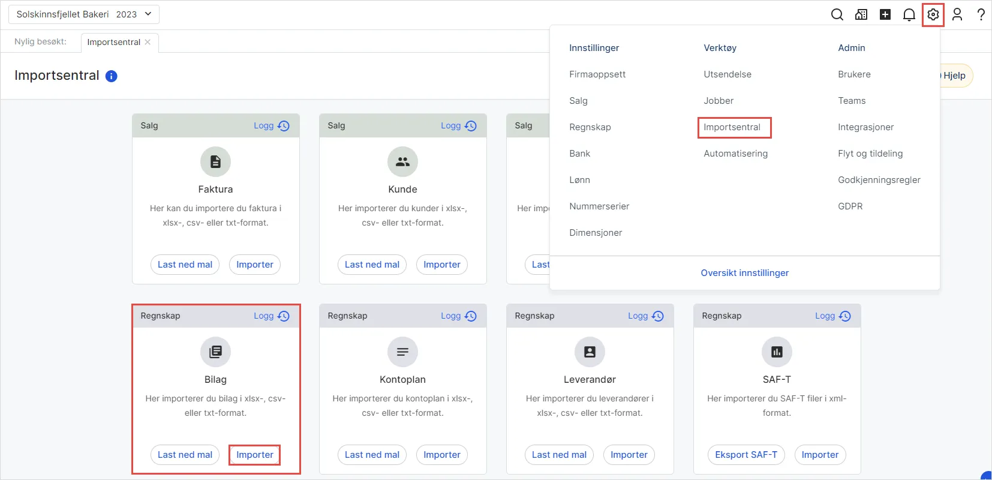
Task: Select Godkjenningsregler under Admin
Action: (879, 180)
